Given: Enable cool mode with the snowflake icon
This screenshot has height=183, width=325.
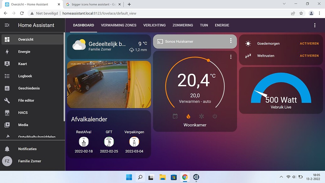Looking at the screenshot, I should point(201,116).
